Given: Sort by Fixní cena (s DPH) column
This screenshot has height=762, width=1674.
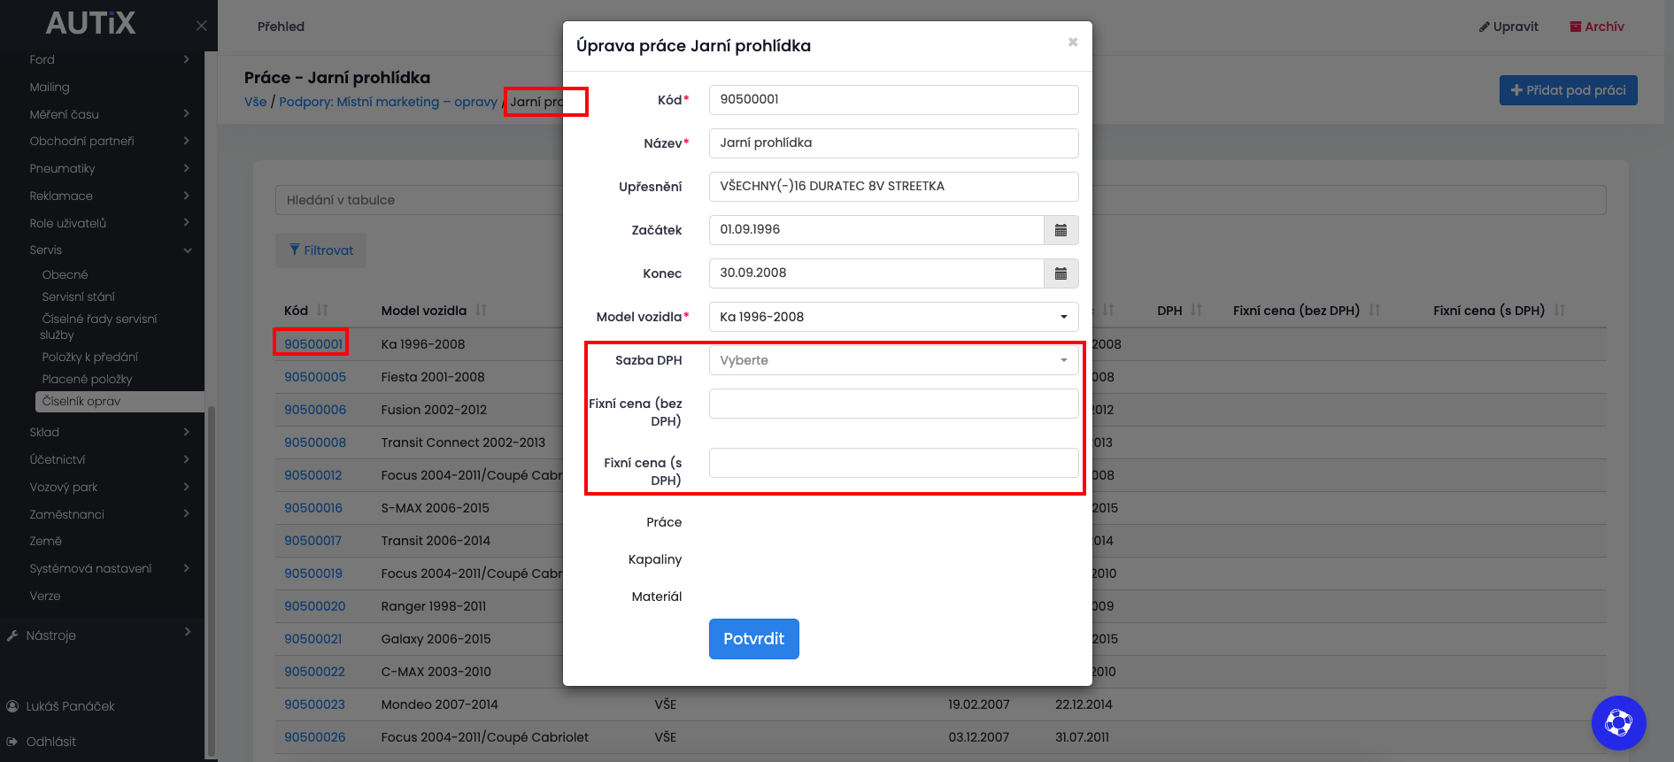Looking at the screenshot, I should pyautogui.click(x=1559, y=311).
